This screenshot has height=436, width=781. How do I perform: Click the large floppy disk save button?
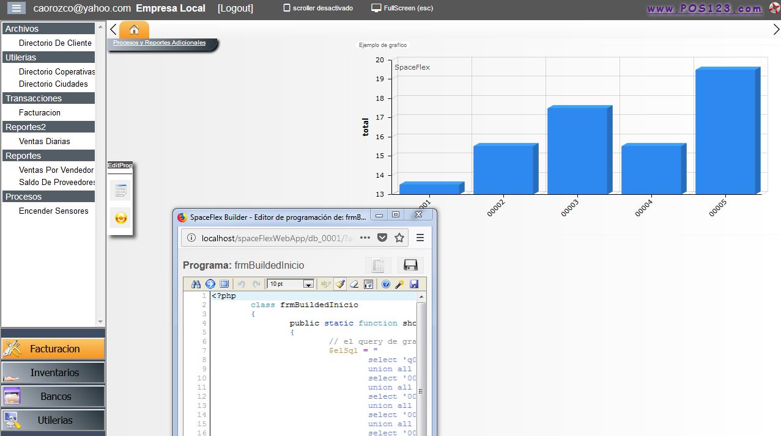tap(410, 265)
